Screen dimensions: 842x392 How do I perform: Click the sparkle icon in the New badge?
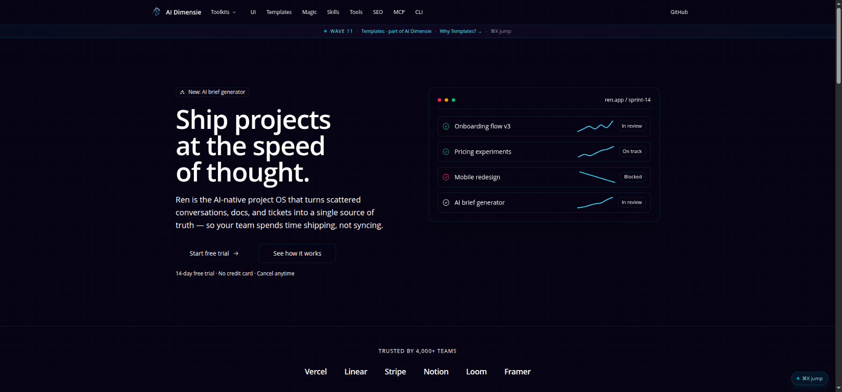coord(182,92)
